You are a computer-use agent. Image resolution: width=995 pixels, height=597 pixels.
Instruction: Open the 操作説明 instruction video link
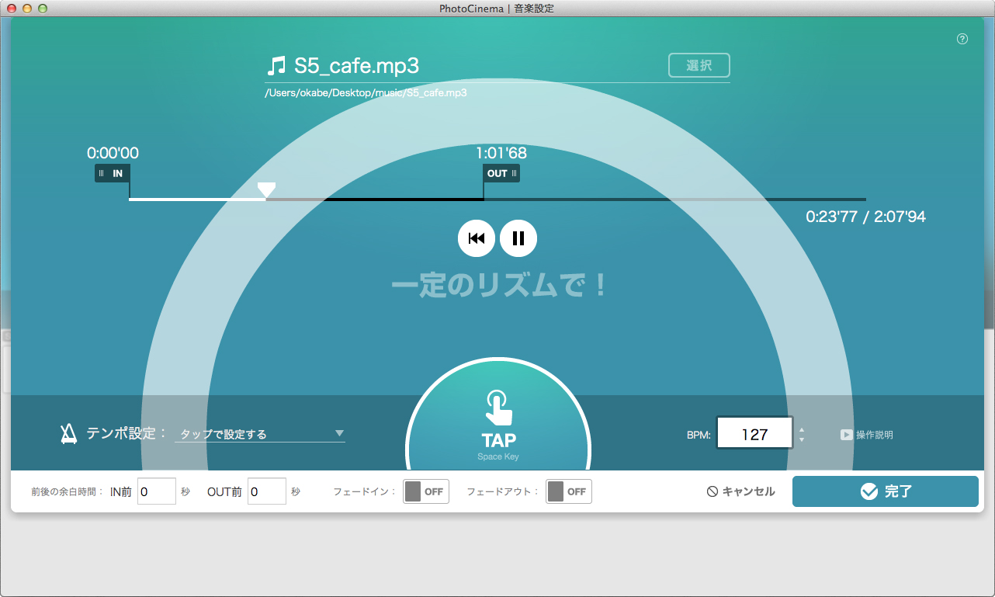point(867,435)
